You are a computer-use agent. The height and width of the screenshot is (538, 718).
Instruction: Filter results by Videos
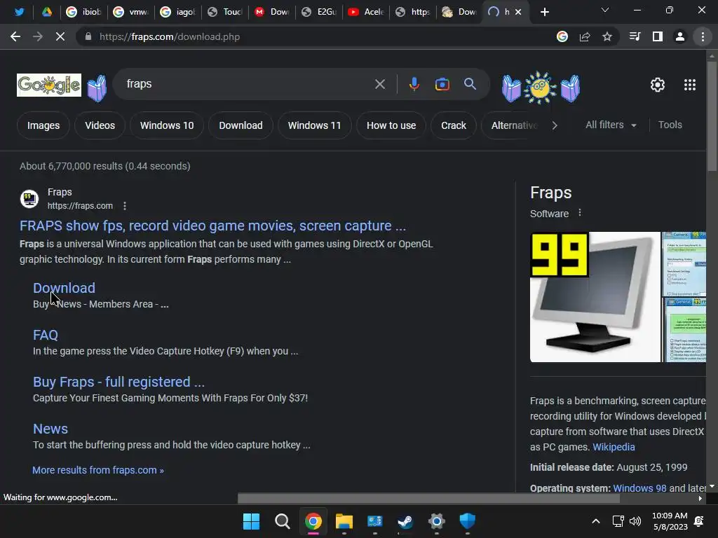pyautogui.click(x=100, y=125)
